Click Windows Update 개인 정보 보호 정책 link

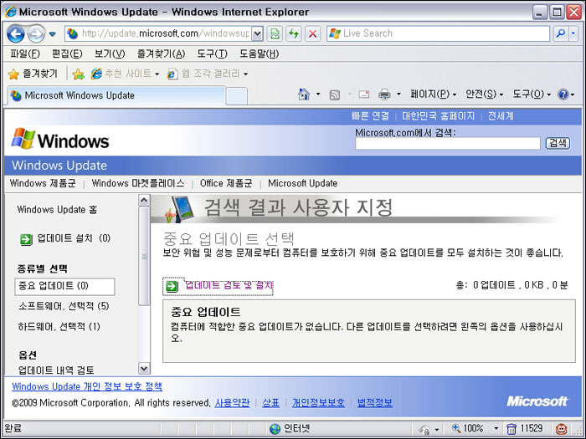pos(87,386)
